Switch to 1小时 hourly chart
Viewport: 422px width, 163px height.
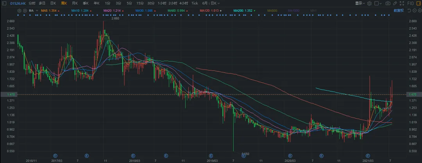pyautogui.click(x=162, y=3)
